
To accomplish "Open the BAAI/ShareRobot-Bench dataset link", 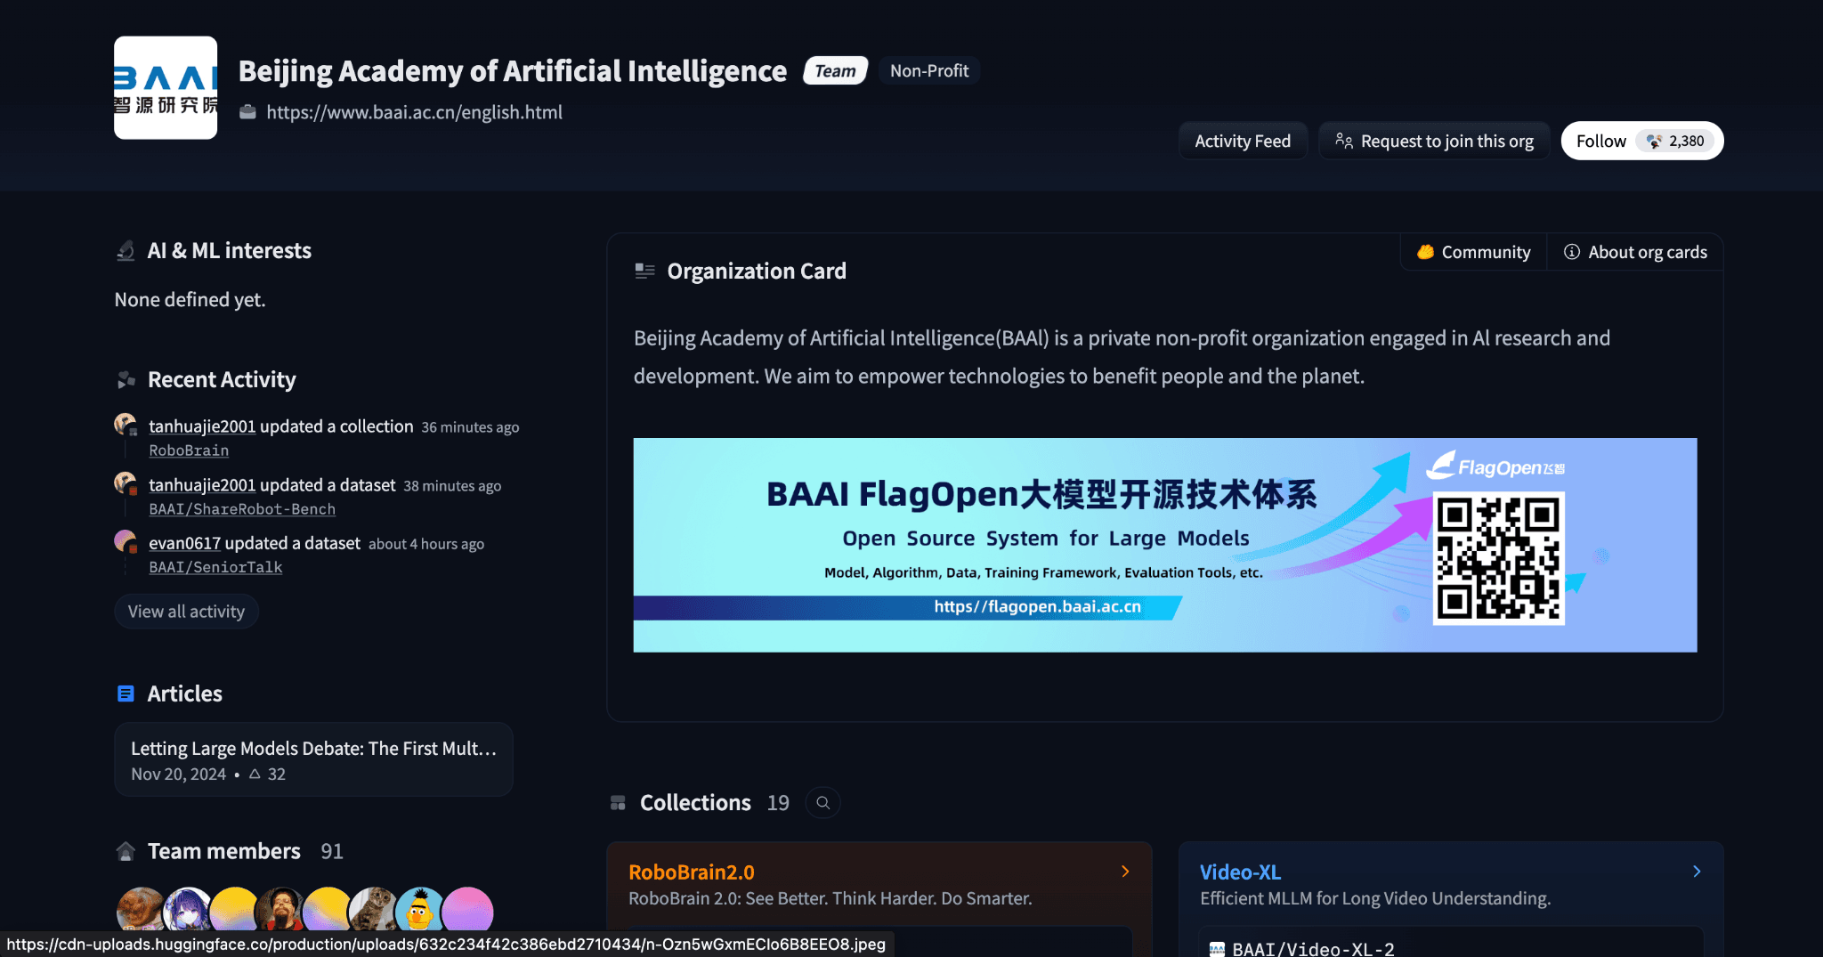I will tap(242, 509).
